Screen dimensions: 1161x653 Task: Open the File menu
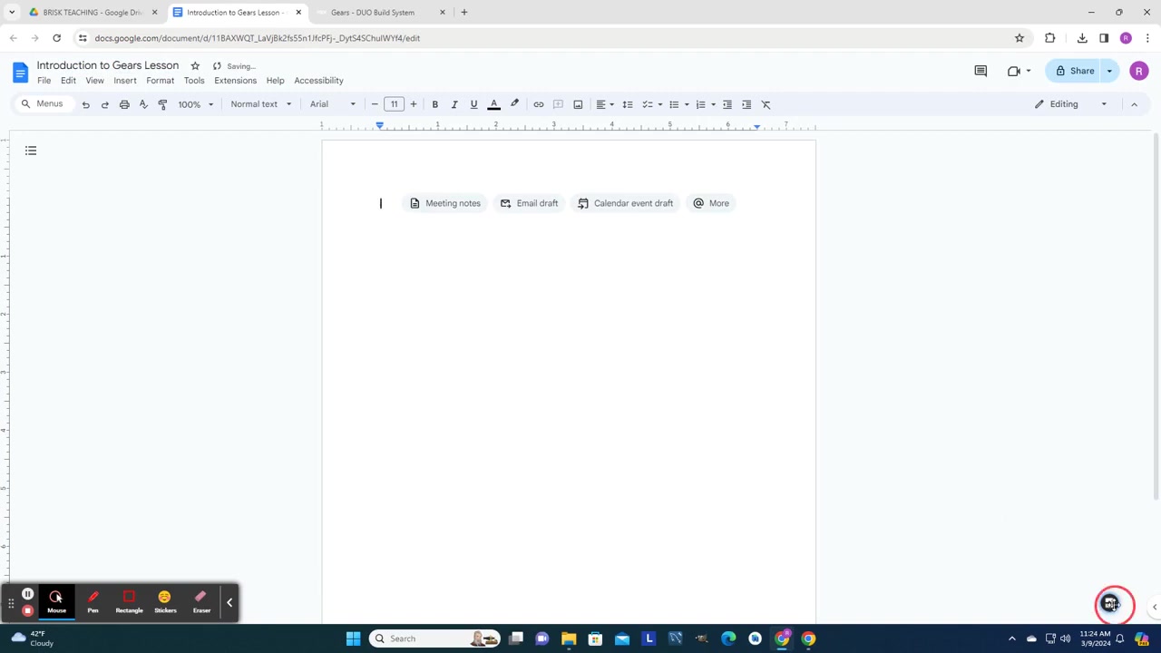pos(44,81)
